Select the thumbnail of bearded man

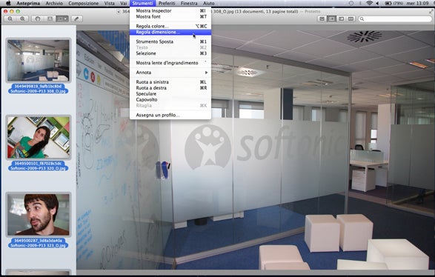(x=39, y=214)
